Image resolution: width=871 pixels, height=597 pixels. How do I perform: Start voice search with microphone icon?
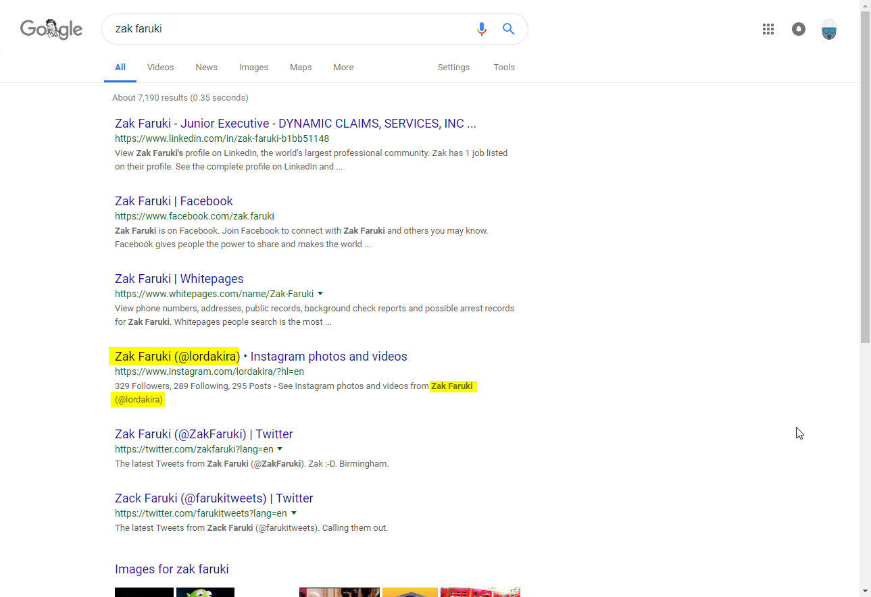tap(482, 29)
